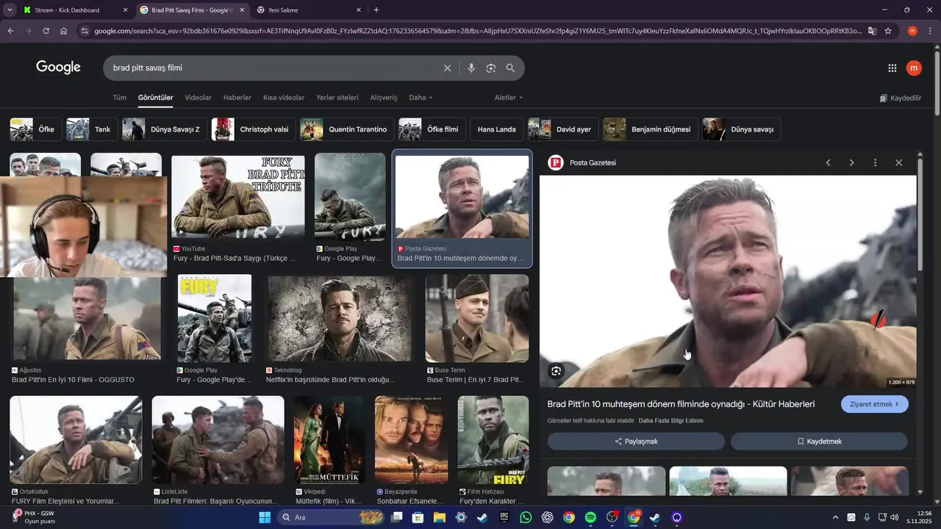Click the browser back arrow
Image resolution: width=941 pixels, height=529 pixels.
click(10, 31)
